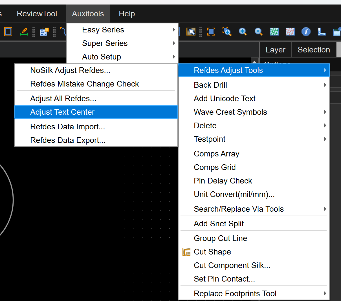This screenshot has width=341, height=301.
Task: Click the Zoom Out magnifier icon
Action: (x=258, y=32)
